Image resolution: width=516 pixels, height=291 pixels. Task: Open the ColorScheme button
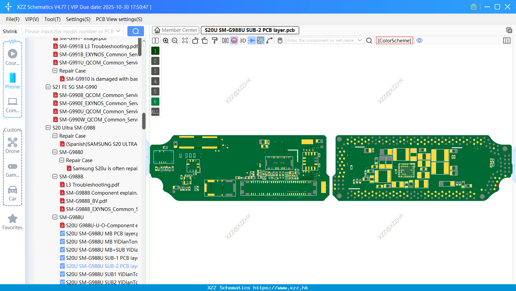pos(394,40)
